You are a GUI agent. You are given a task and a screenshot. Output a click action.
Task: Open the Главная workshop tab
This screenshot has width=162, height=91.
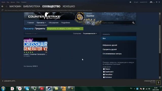[31, 23]
